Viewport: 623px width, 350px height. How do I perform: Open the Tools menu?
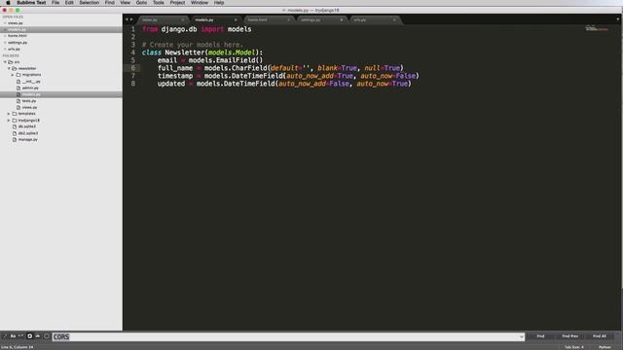point(158,3)
